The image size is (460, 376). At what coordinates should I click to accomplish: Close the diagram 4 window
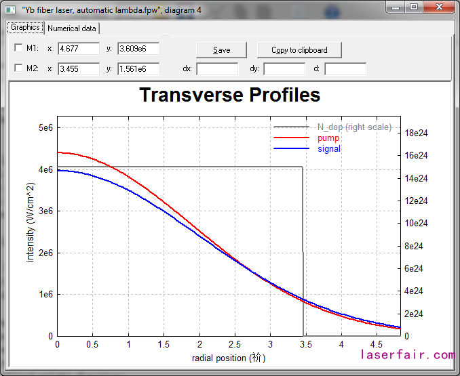click(439, 7)
